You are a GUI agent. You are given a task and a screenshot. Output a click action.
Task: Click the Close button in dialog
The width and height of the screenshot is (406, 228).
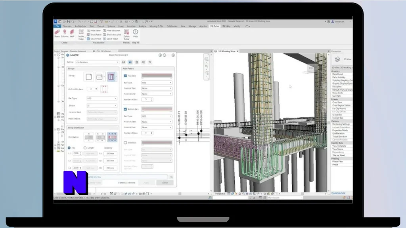[165, 183]
